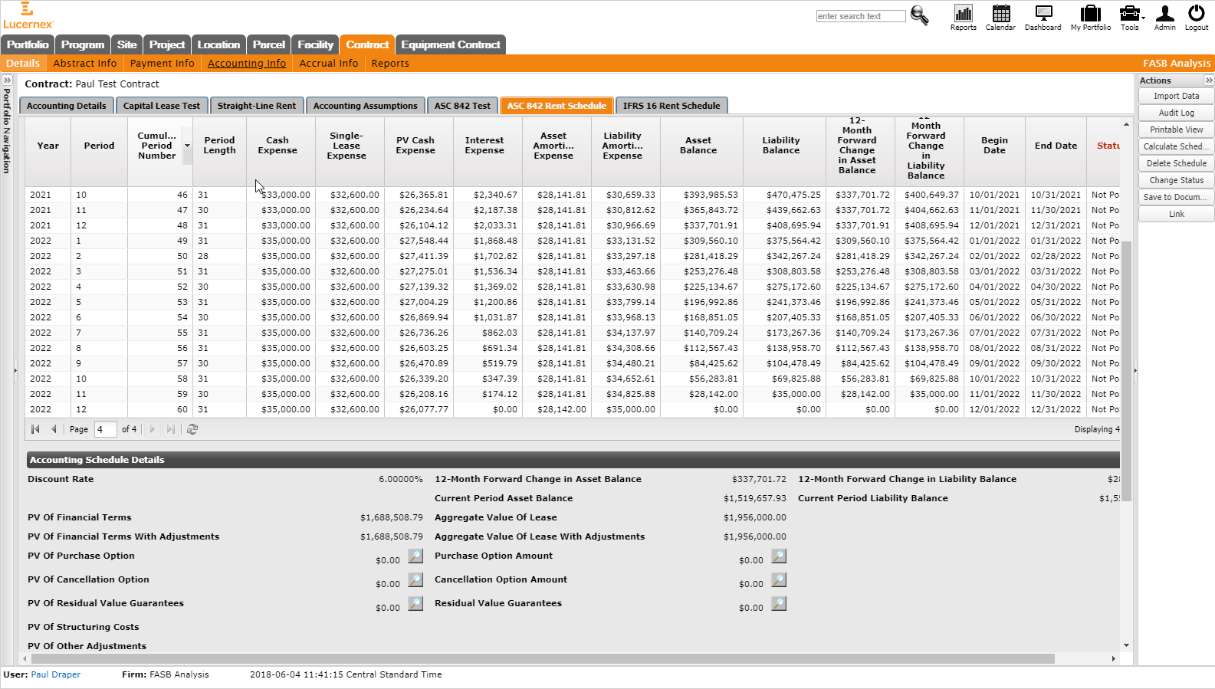Screen dimensions: 1215x689
Task: Open the ASC 842 Test tab
Action: click(x=462, y=106)
